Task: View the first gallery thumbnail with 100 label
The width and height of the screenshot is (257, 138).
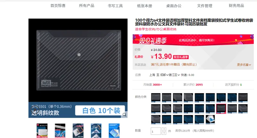Action: pyautogui.click(x=42, y=131)
